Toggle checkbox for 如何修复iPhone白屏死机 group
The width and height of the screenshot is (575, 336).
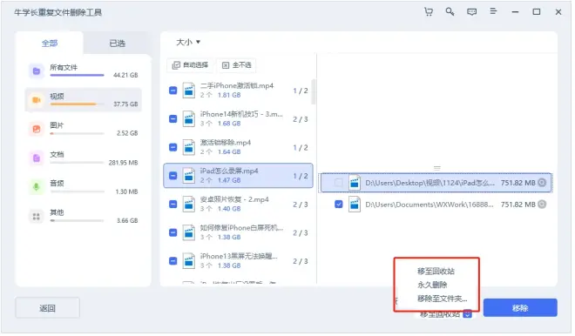(173, 232)
